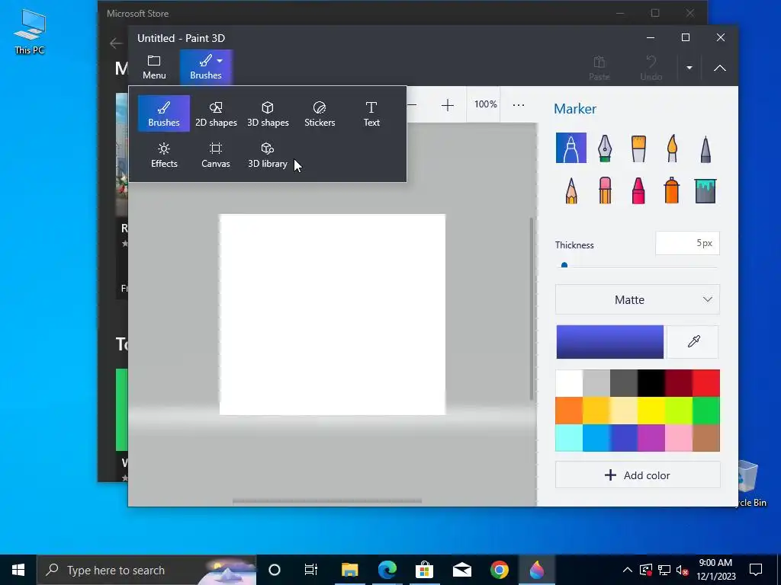Open more toolbar options arrow near Undo
Viewport: 781px width, 585px height.
(689, 68)
